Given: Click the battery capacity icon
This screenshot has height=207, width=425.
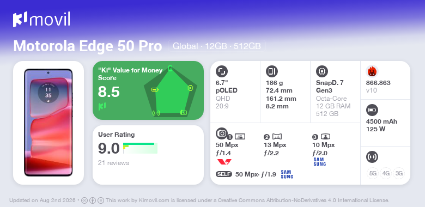Looking at the screenshot, I should pos(372,110).
